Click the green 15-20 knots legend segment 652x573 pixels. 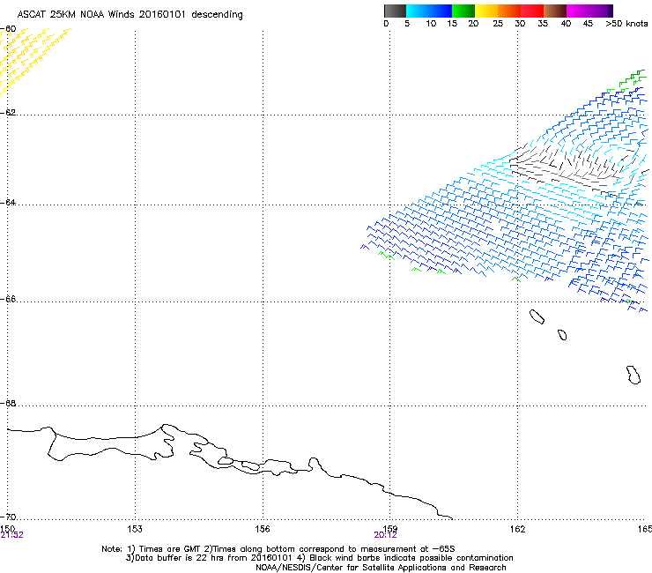click(x=463, y=11)
